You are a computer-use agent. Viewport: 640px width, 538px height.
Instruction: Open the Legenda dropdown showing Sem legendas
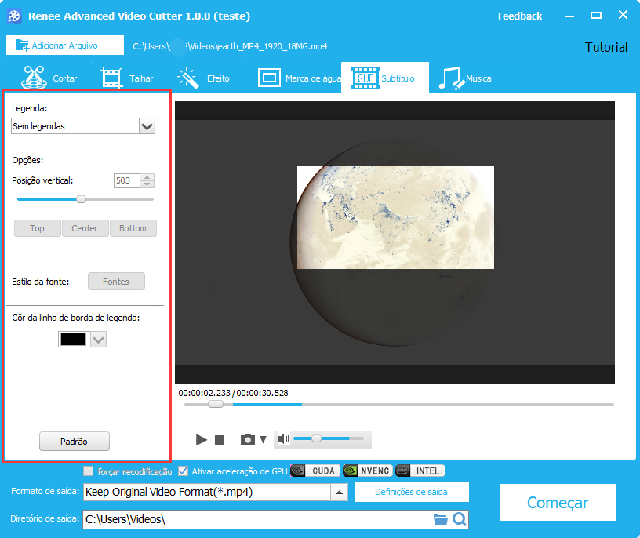(146, 126)
